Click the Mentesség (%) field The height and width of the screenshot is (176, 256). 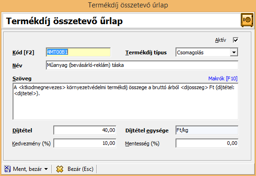(x=207, y=143)
